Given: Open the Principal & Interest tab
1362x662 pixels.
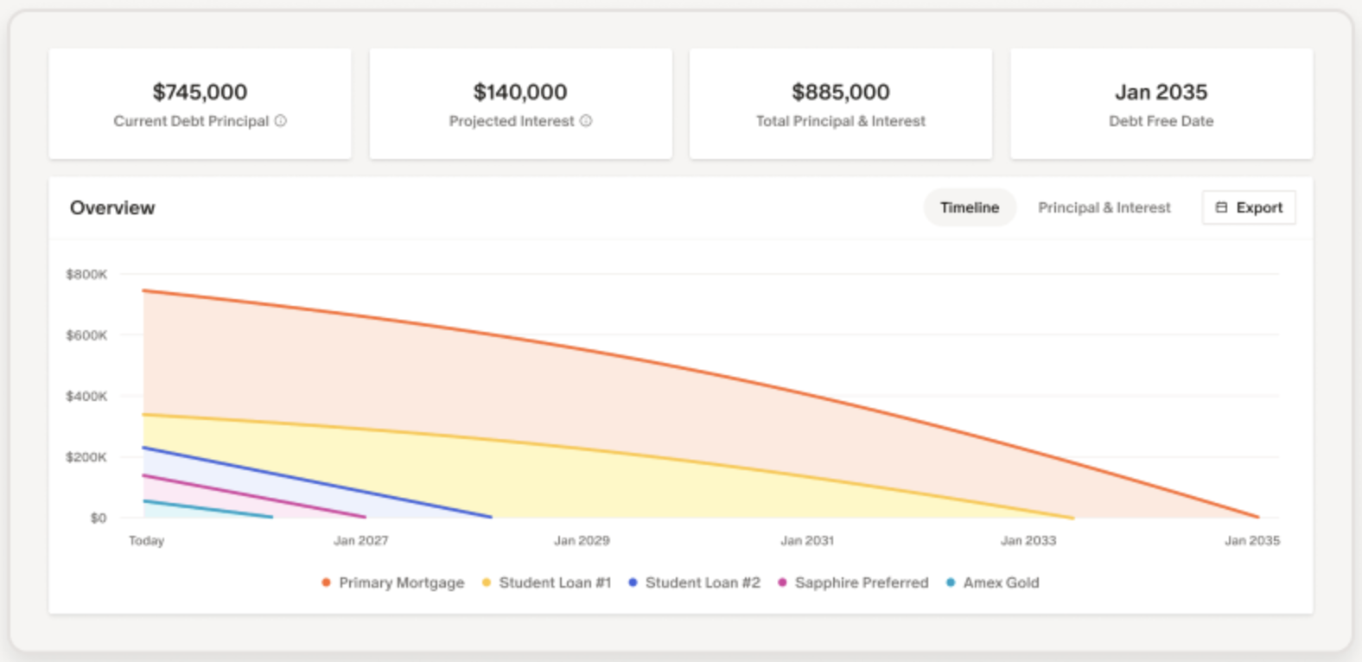Looking at the screenshot, I should tap(1104, 207).
